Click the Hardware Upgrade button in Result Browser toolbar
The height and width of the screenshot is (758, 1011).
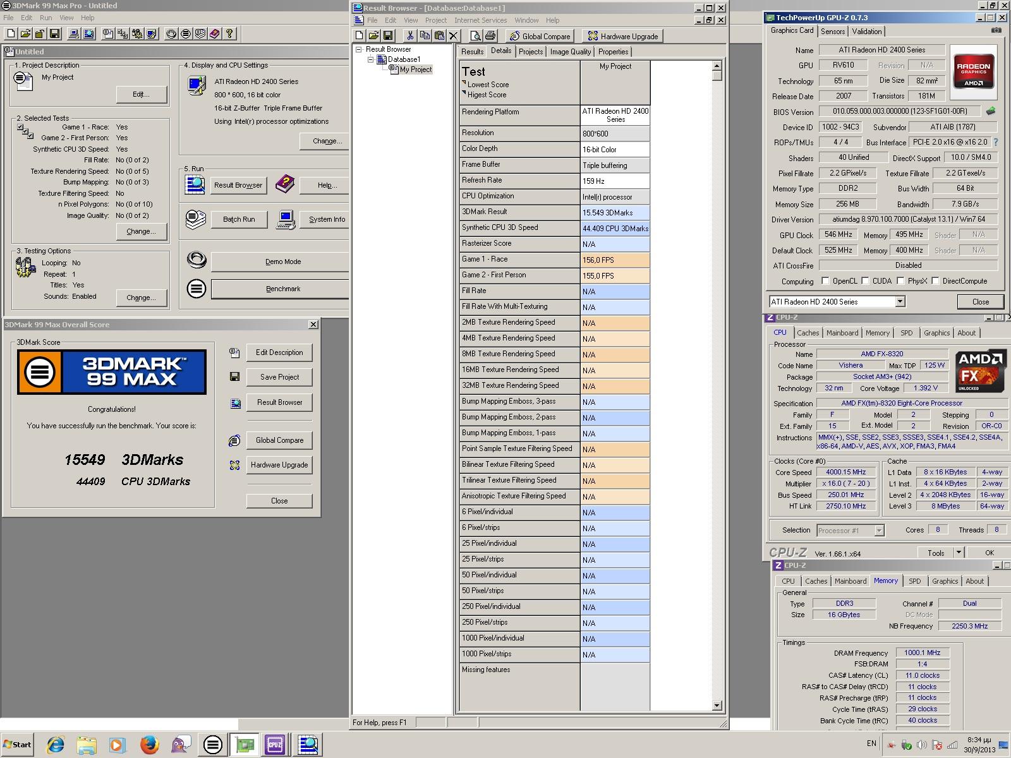pos(623,36)
